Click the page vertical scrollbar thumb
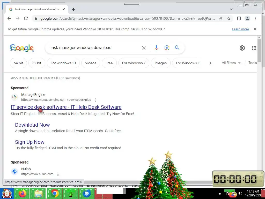Image resolution: width=265 pixels, height=199 pixels. point(259,51)
